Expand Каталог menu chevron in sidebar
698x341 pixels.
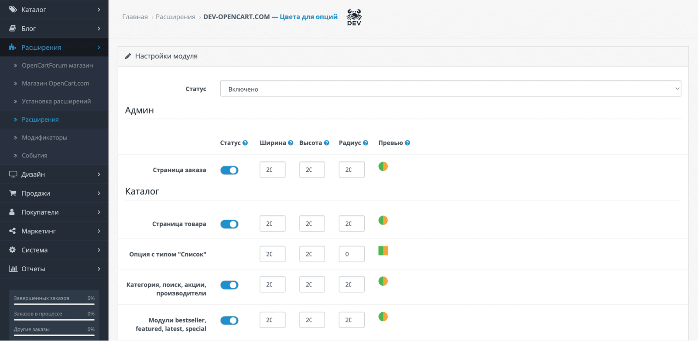[99, 10]
